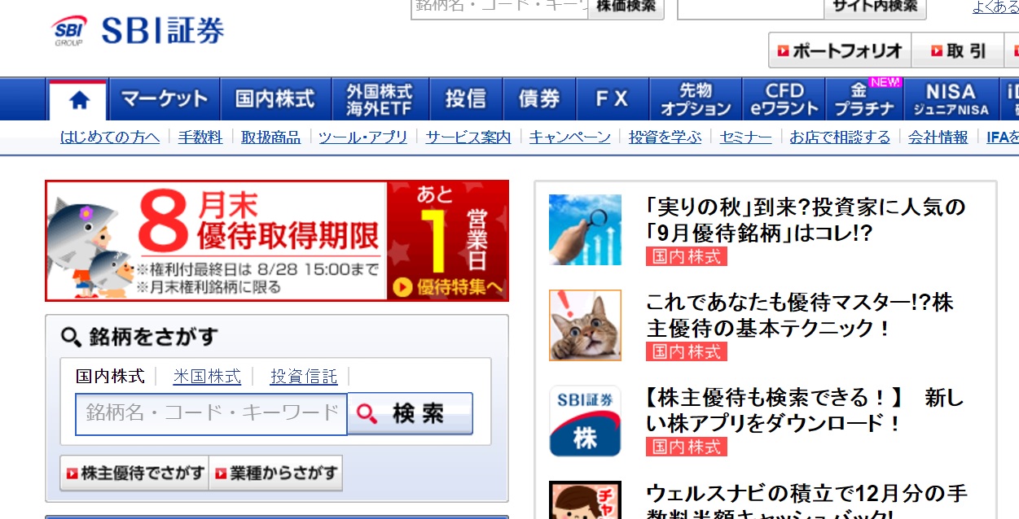Open the 新しい株アプリをダウンロード article
Image resolution: width=1019 pixels, height=519 pixels.
click(805, 411)
